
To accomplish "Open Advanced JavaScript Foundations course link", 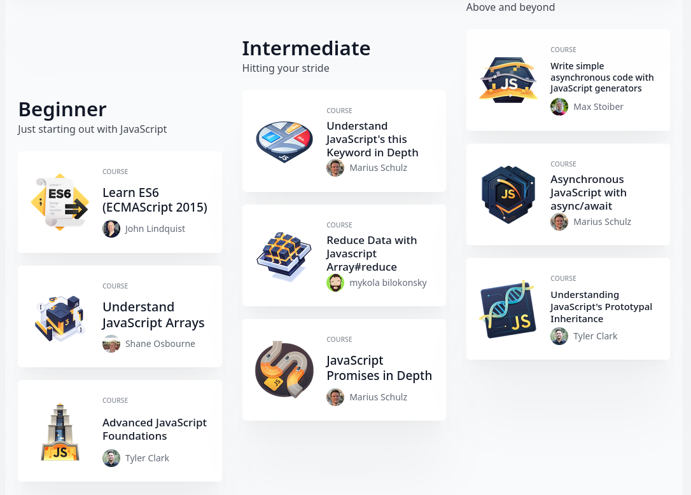I will coord(155,429).
